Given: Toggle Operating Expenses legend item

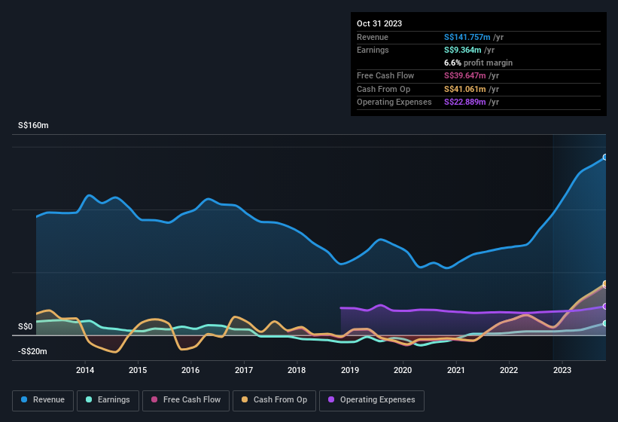Looking at the screenshot, I should click(x=371, y=399).
